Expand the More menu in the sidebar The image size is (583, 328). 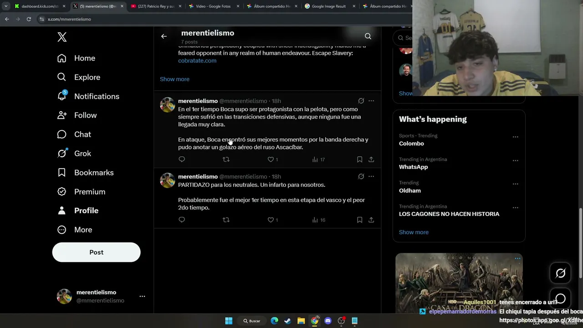point(75,230)
